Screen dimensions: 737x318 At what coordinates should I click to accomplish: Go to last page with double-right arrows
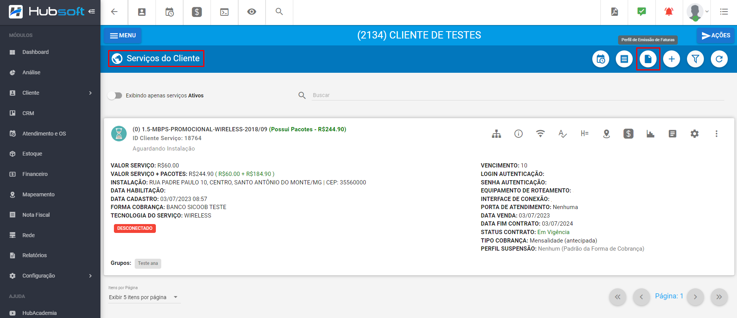pyautogui.click(x=719, y=297)
